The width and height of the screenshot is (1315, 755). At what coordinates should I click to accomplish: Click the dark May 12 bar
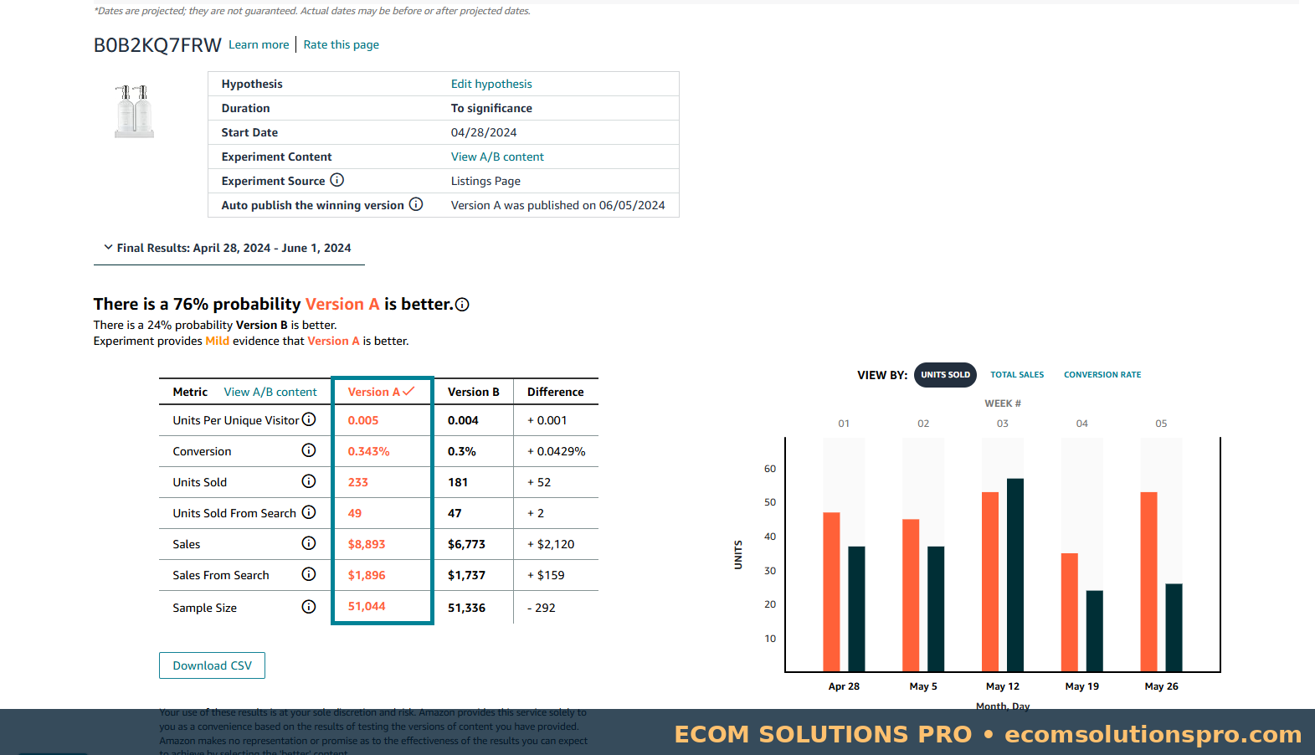(x=1015, y=575)
